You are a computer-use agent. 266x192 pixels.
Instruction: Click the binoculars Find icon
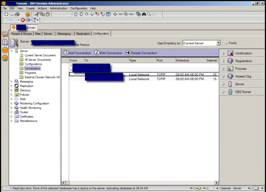point(144,14)
